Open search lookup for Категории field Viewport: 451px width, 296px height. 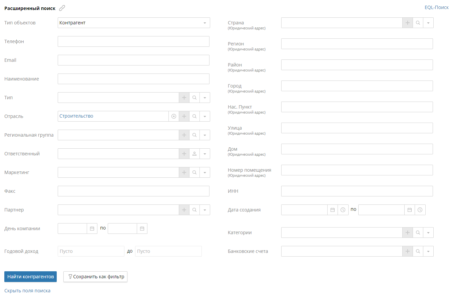tap(418, 233)
